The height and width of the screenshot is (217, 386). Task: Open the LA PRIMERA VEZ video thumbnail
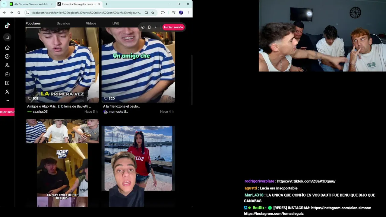point(62,65)
